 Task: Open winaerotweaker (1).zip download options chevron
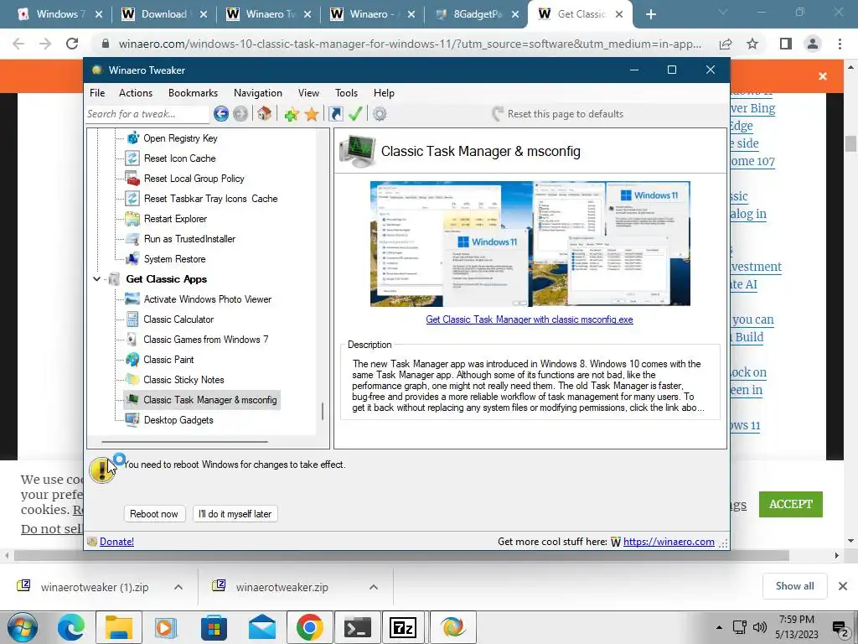tap(178, 587)
